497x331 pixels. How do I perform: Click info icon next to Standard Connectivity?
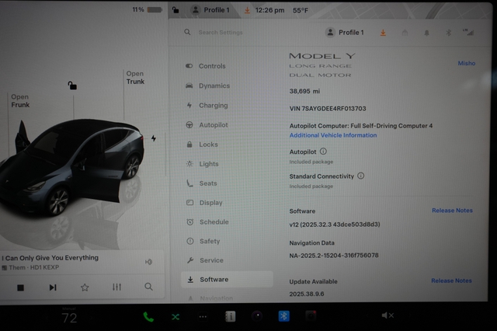[x=360, y=176]
